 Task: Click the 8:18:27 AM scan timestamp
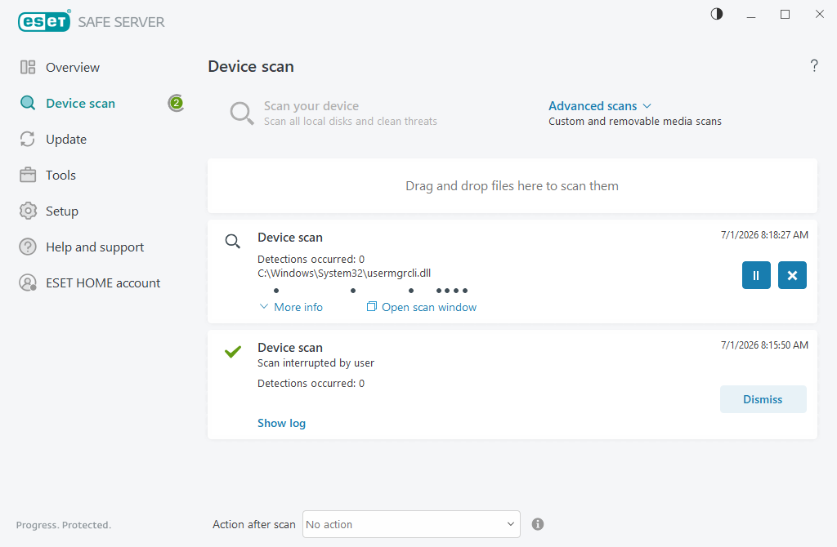(764, 235)
